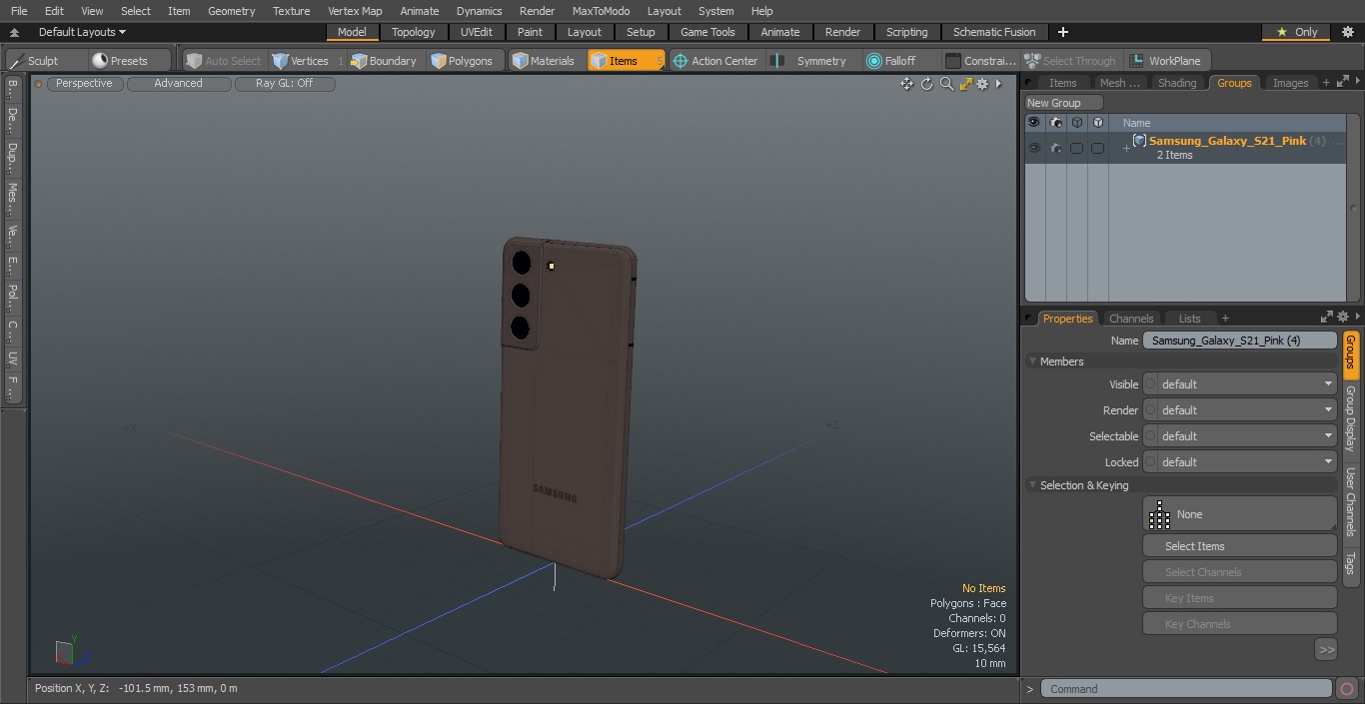
Task: Click the Advanced shading style button
Action: tap(178, 84)
